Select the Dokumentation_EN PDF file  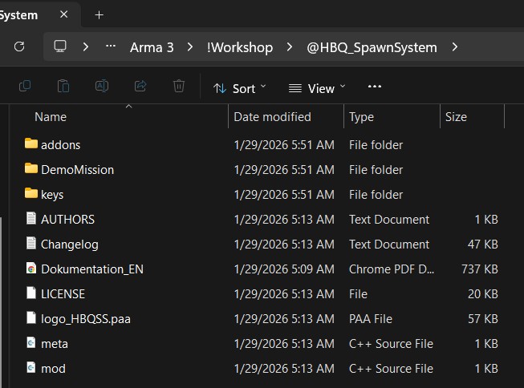click(92, 269)
